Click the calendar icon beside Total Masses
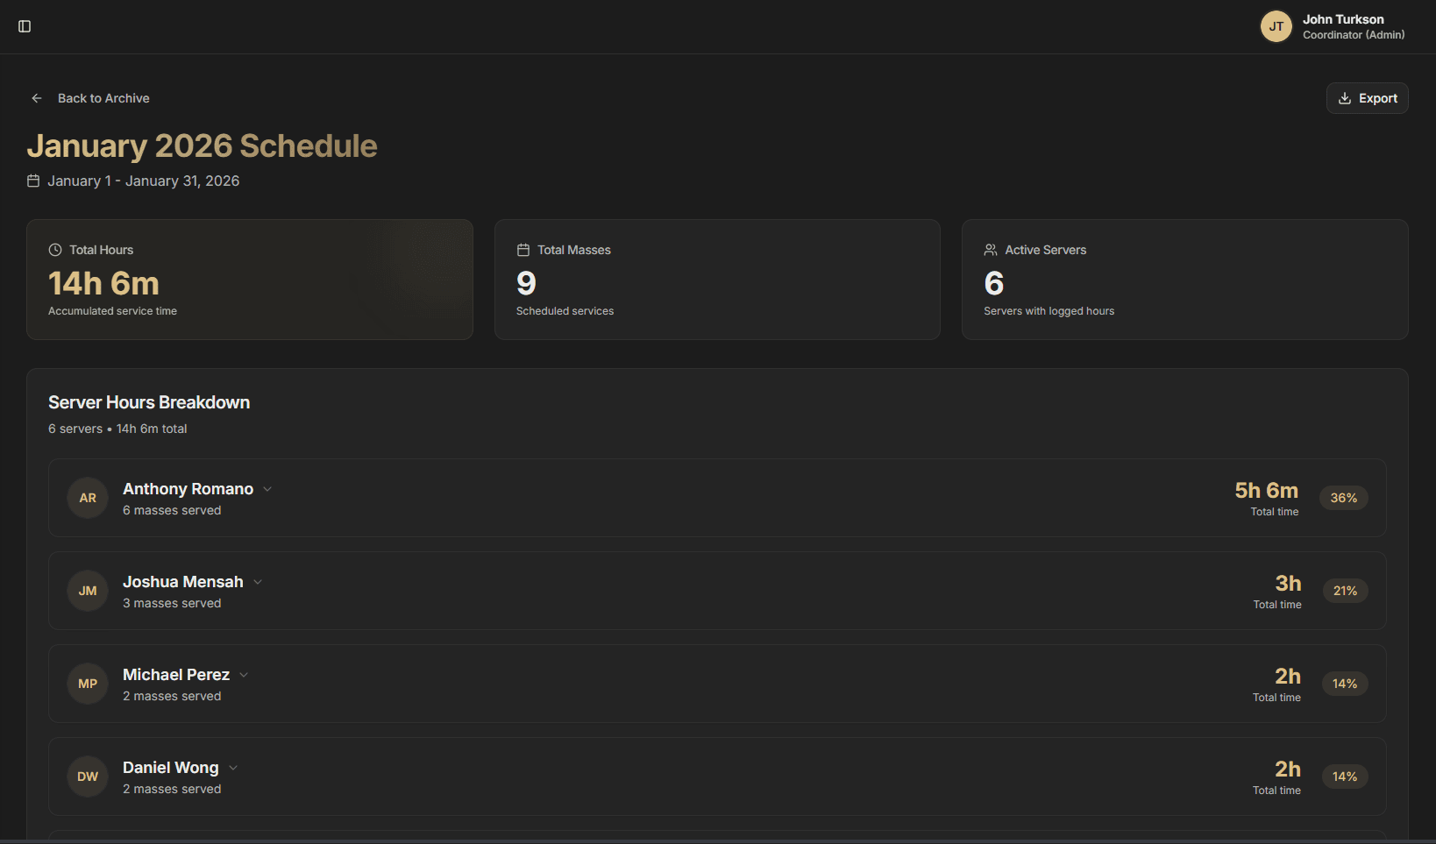1436x844 pixels. point(523,250)
